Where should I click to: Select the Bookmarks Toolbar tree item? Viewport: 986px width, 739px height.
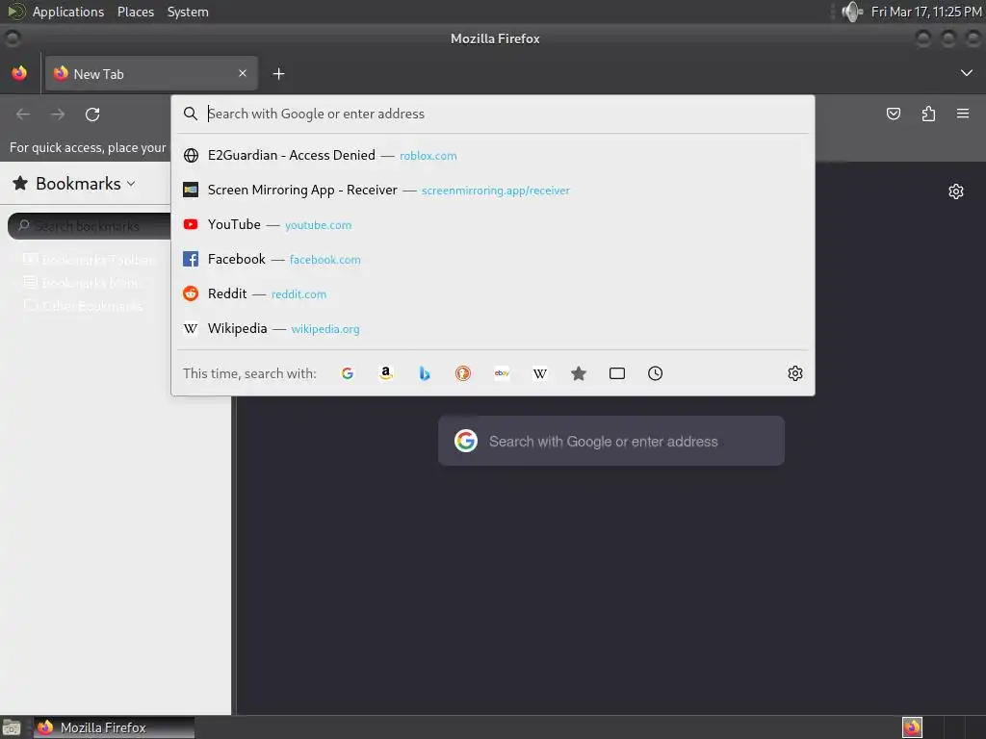[88, 260]
